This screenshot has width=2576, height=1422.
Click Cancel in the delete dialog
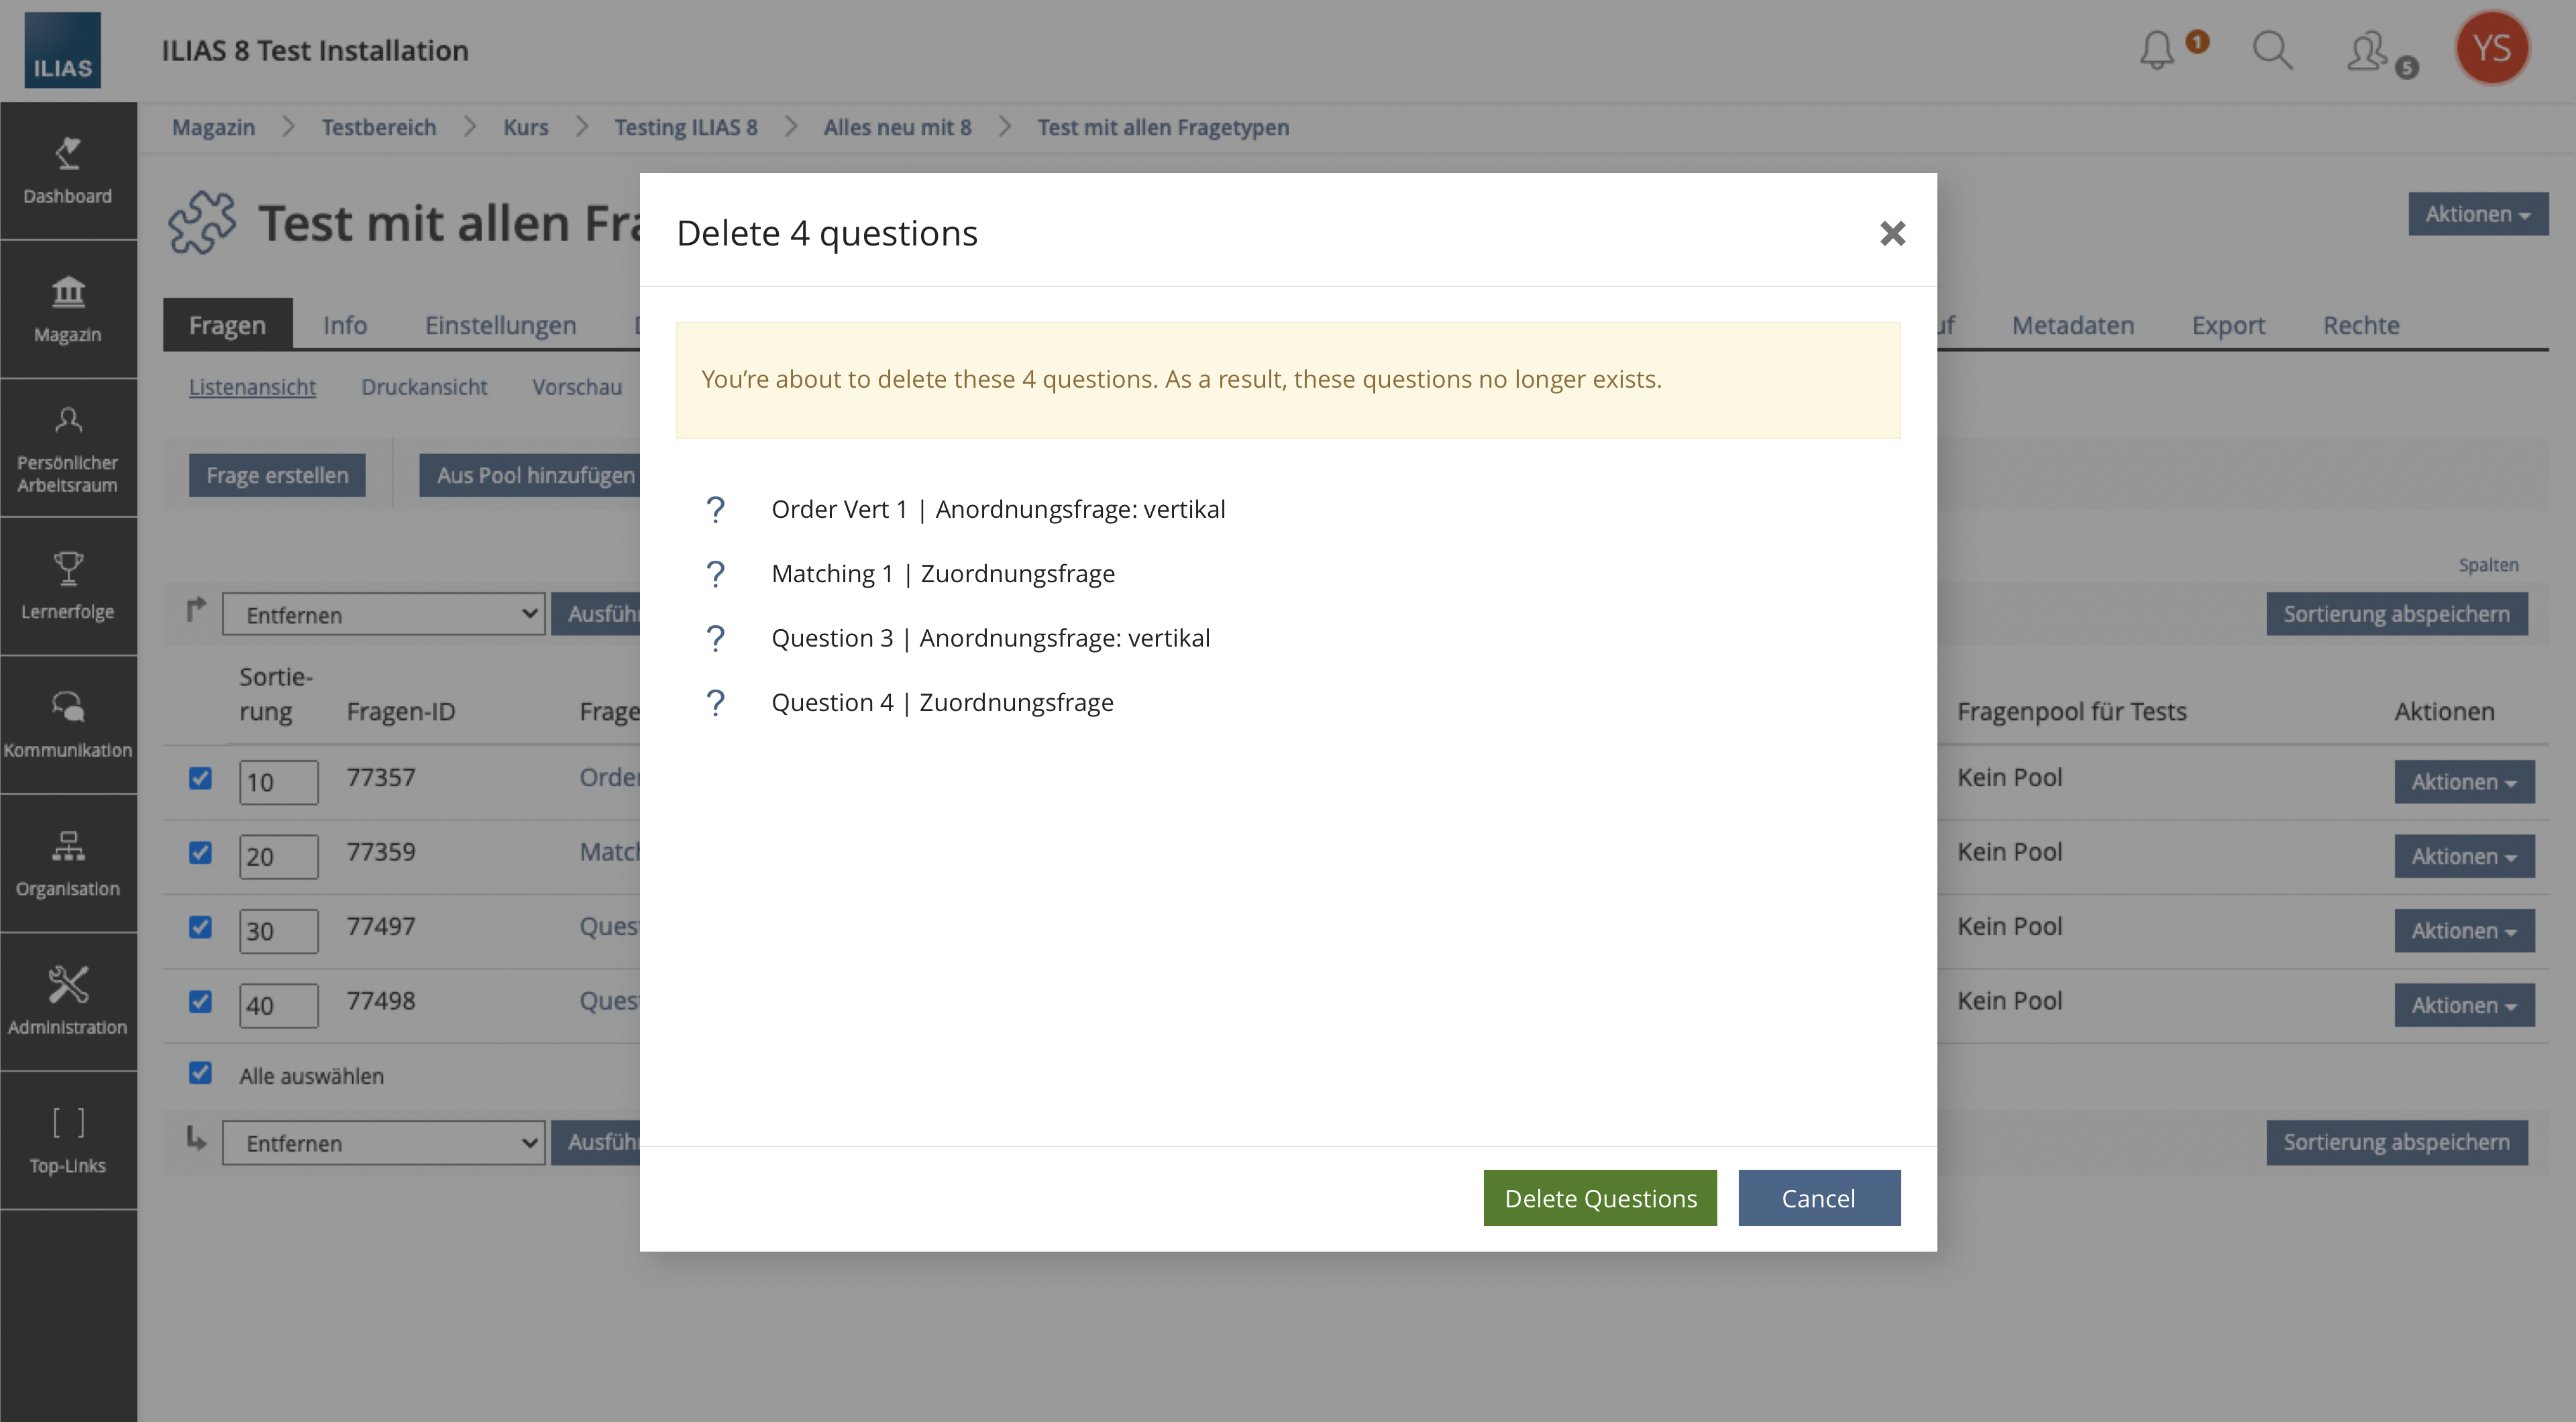(x=1818, y=1198)
